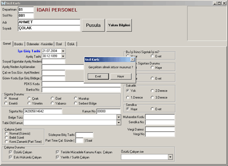The height and width of the screenshot is (166, 228).
Task: Click the Adı field containing AHMET
Action: coord(49,22)
